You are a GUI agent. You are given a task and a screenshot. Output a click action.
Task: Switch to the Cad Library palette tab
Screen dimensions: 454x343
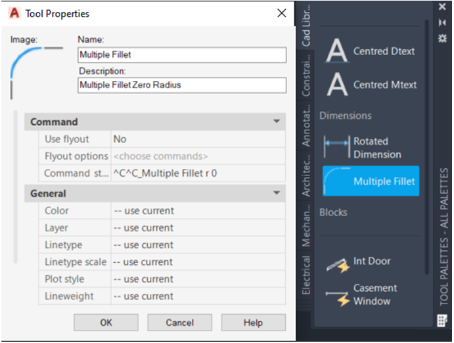coord(307,25)
